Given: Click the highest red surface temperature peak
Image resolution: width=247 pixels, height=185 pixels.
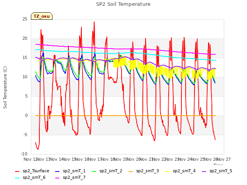Looking at the screenshot, I should [x=94, y=22].
